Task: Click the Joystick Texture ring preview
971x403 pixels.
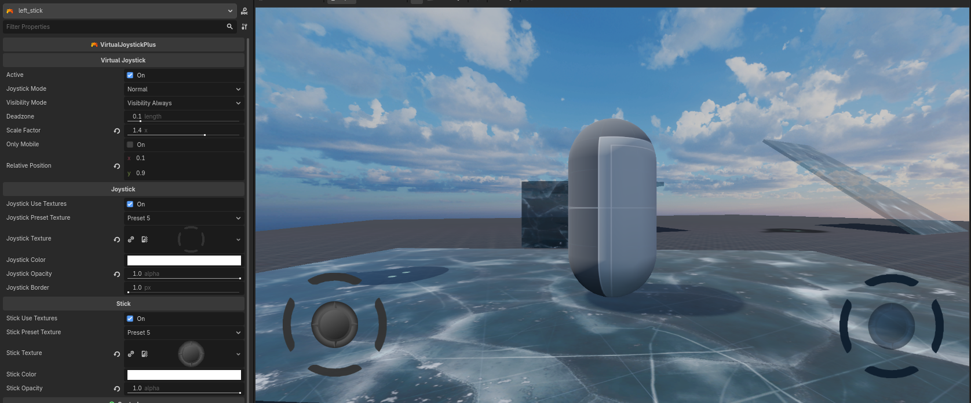Action: [x=191, y=239]
